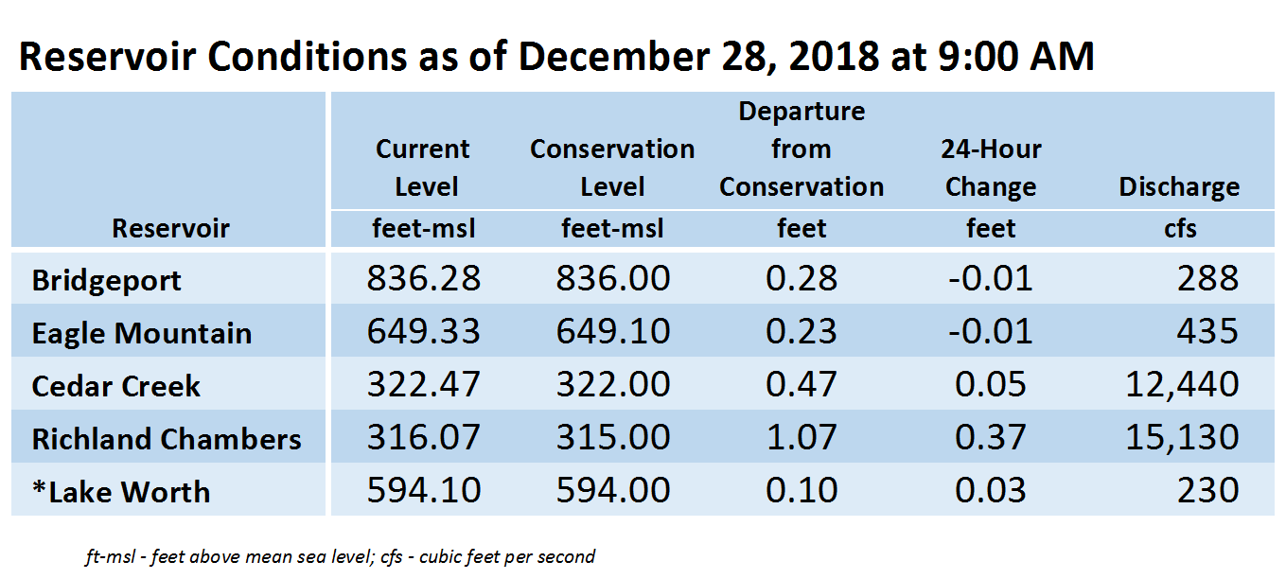Click the Current Level column header
This screenshot has width=1286, height=579.
(423, 167)
